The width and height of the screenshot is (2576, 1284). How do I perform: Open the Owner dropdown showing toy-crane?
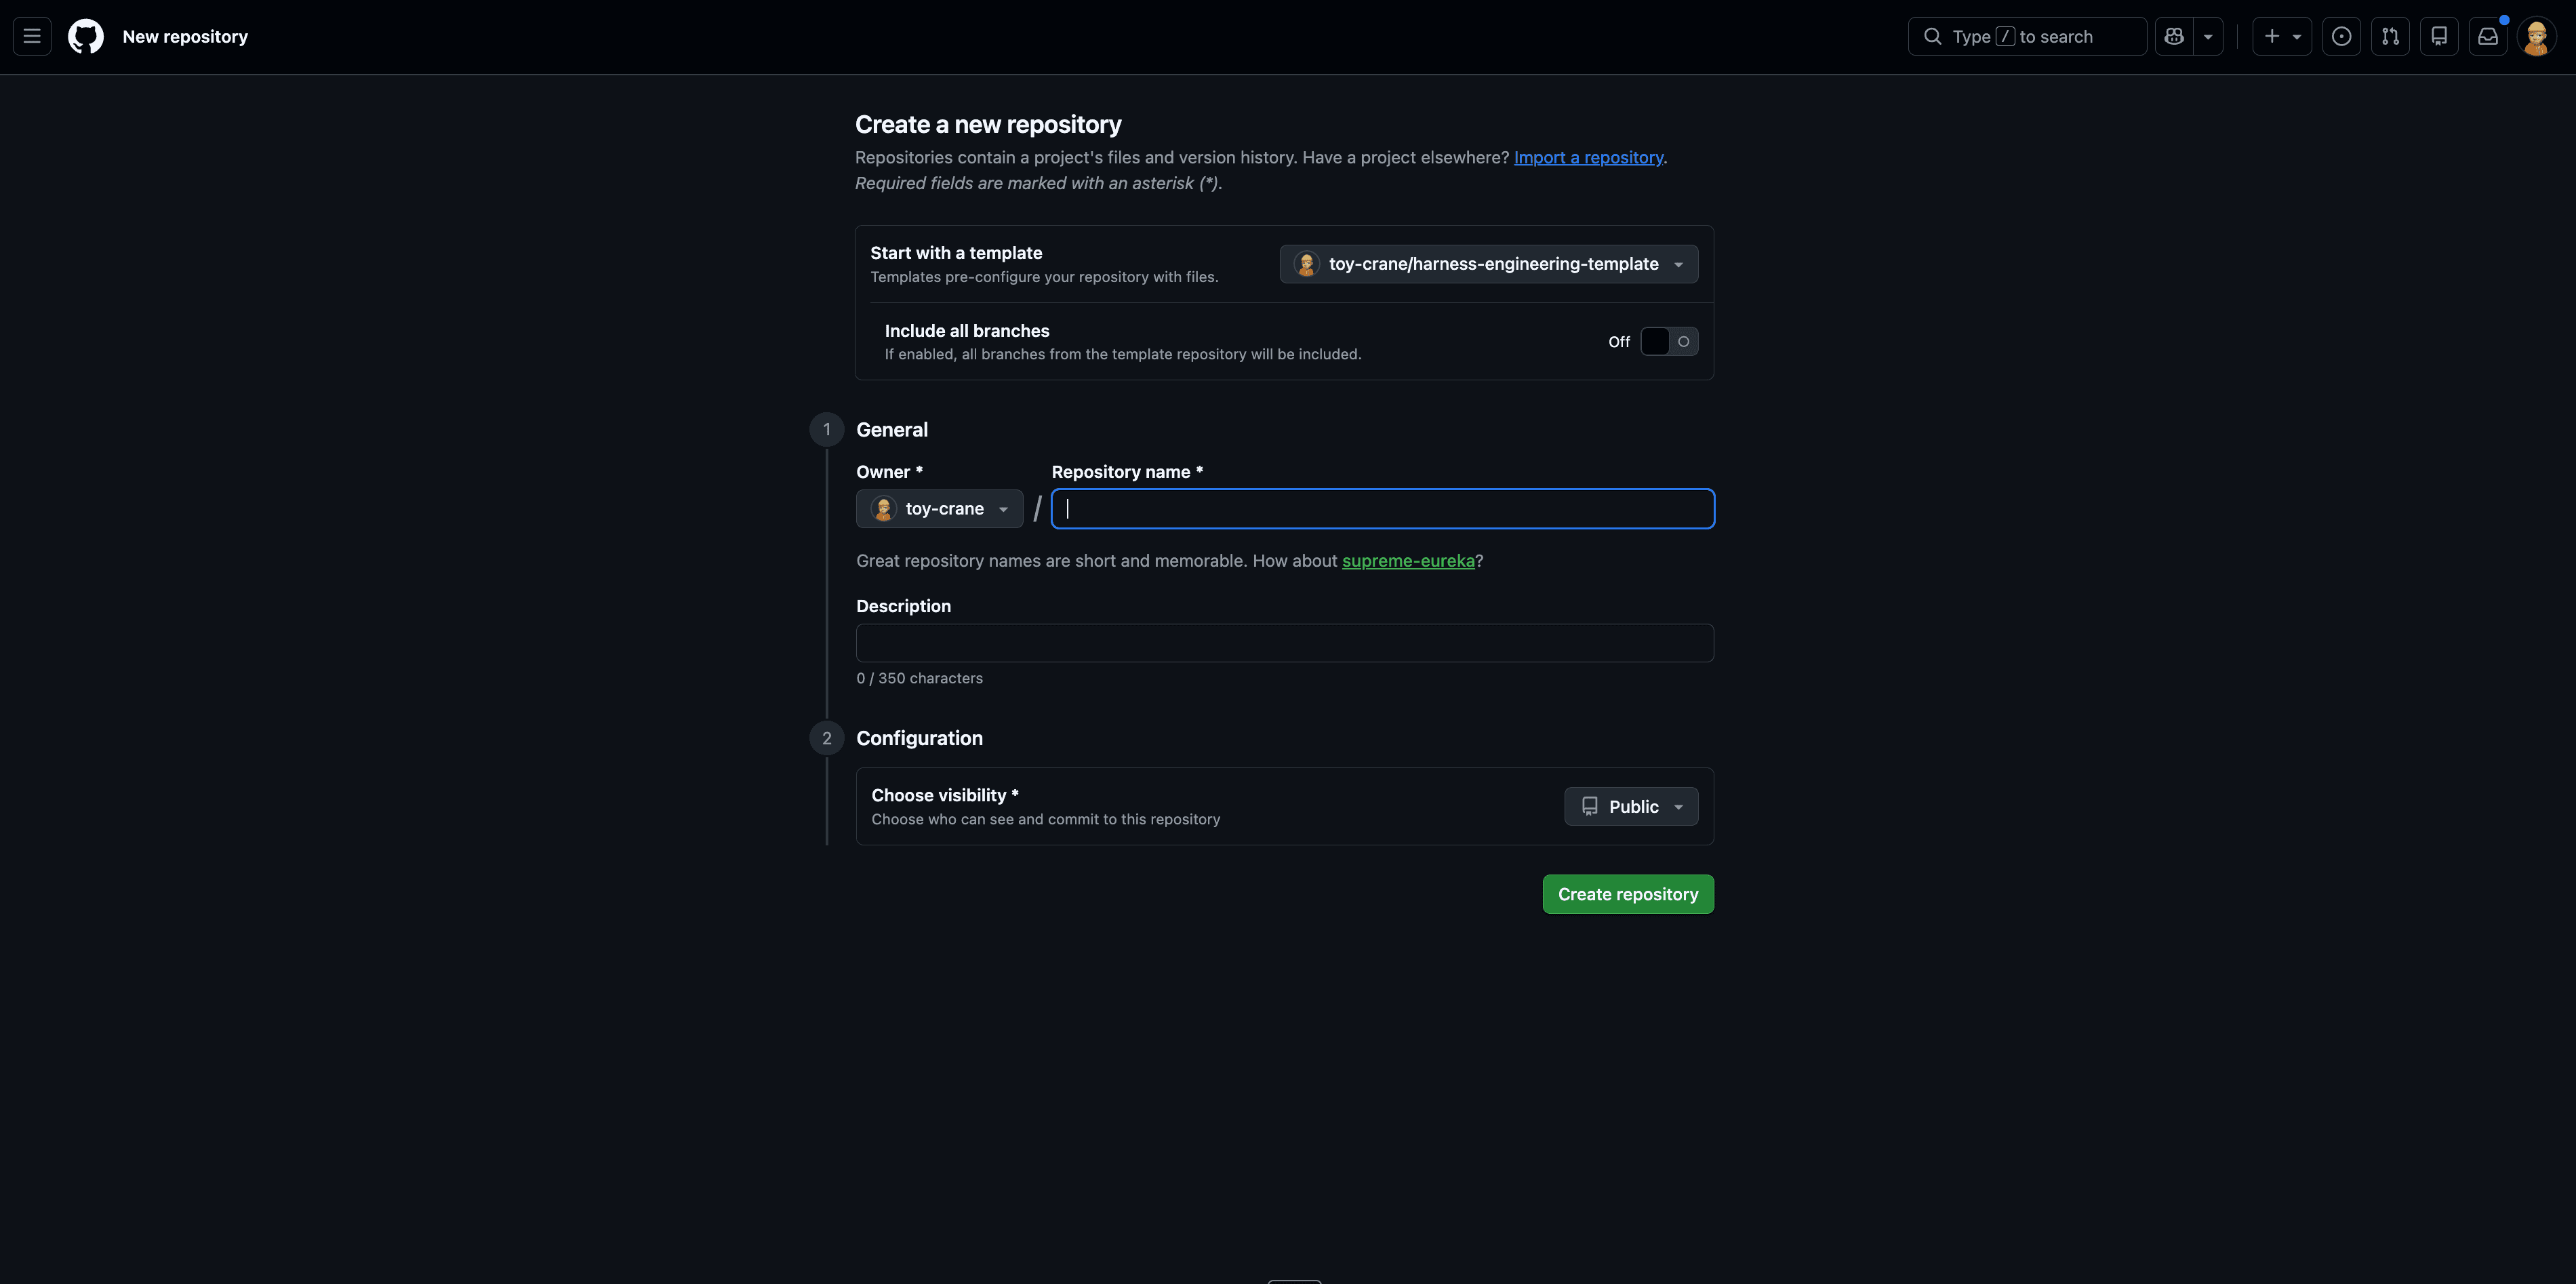pyautogui.click(x=939, y=508)
